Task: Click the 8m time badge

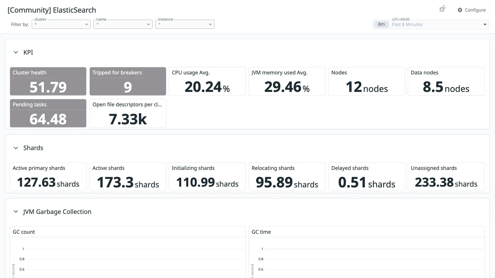Action: click(x=381, y=24)
